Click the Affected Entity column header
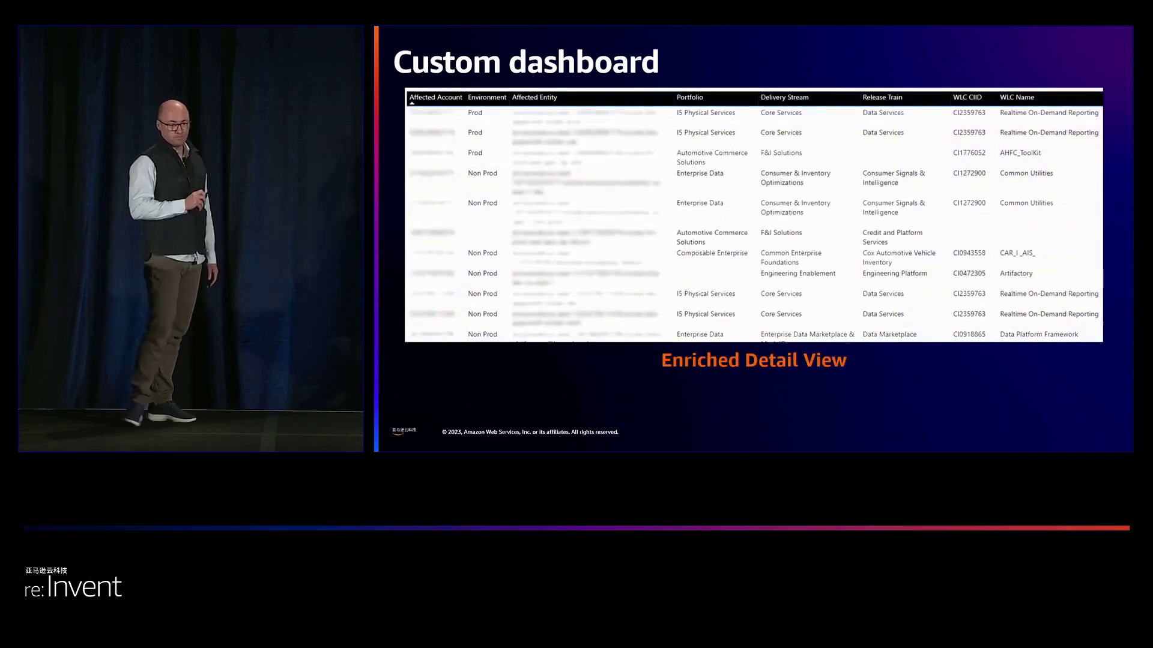Screen dimensions: 1153x648 pos(534,97)
